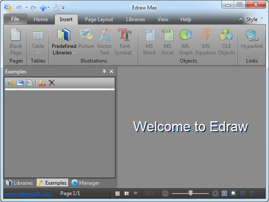Click the split-layout view icon in status bar
The width and height of the screenshot is (269, 202).
127,193
